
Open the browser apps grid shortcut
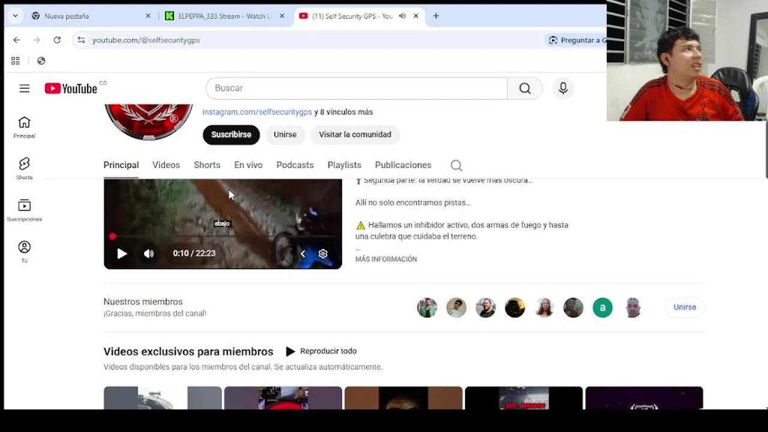[16, 61]
